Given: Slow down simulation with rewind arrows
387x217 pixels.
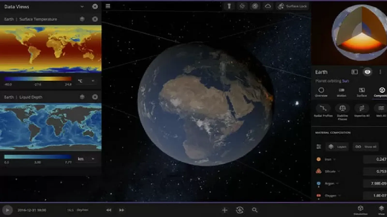Looking at the screenshot, I should pos(109,210).
